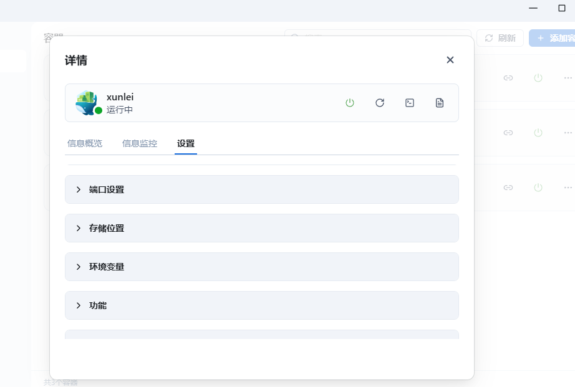View logs of the xunlei container
This screenshot has width=575, height=387.
[440, 103]
